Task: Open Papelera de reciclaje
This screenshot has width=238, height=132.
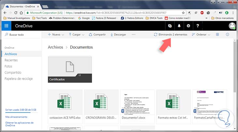Action: tap(19, 79)
